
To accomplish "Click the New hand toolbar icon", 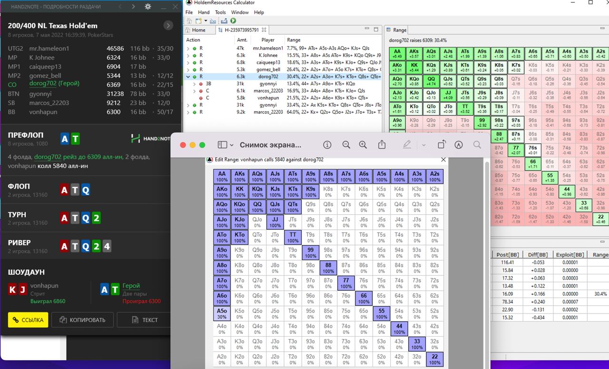I will 198,21.
